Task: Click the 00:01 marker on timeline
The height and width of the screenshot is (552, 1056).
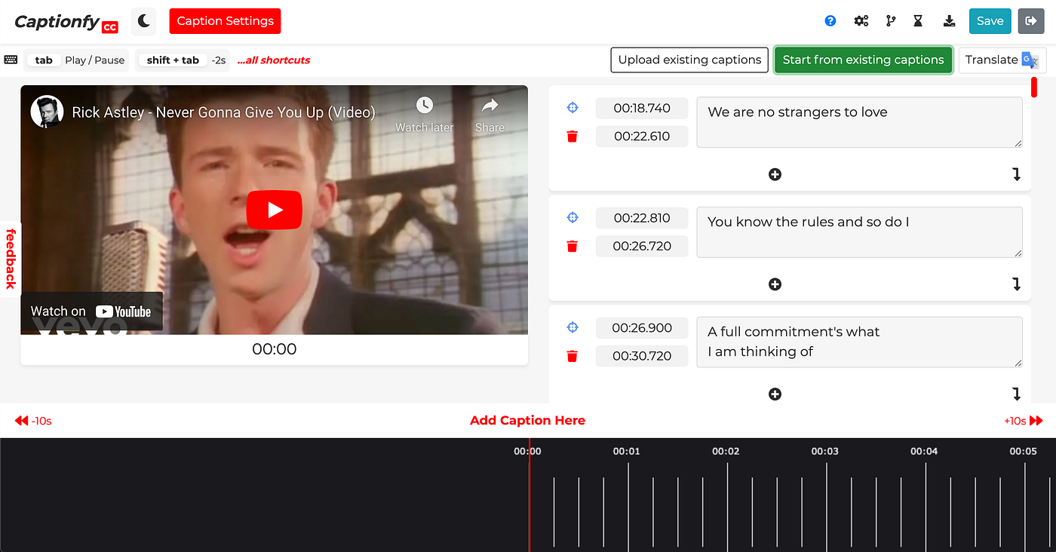Action: pos(626,452)
